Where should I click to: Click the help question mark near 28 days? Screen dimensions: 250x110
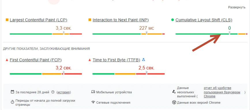point(53,92)
